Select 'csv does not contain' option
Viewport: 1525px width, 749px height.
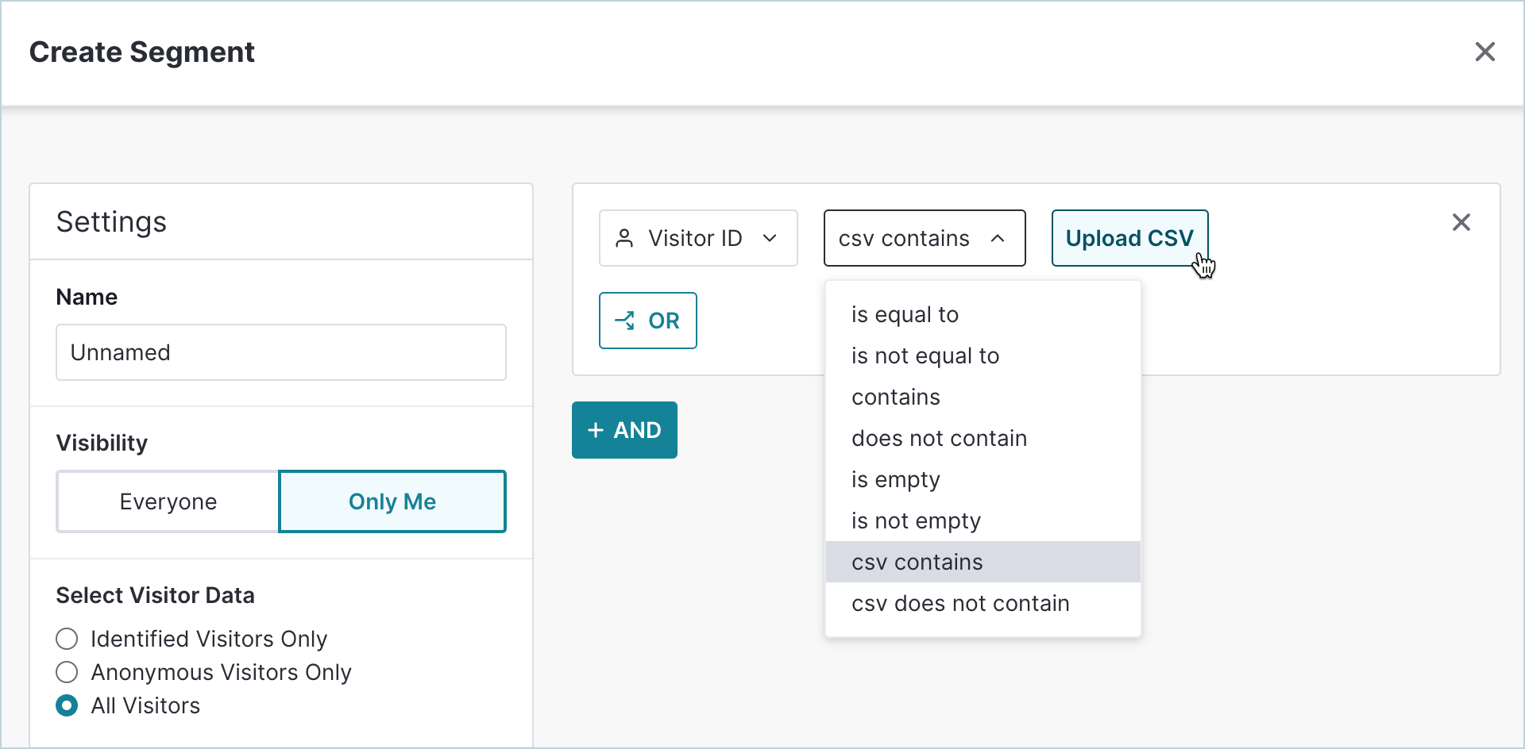[959, 603]
